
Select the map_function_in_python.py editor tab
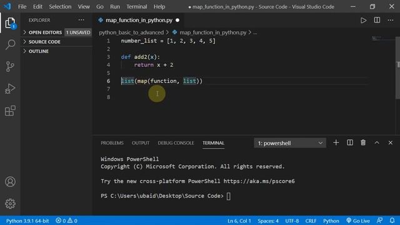(139, 20)
